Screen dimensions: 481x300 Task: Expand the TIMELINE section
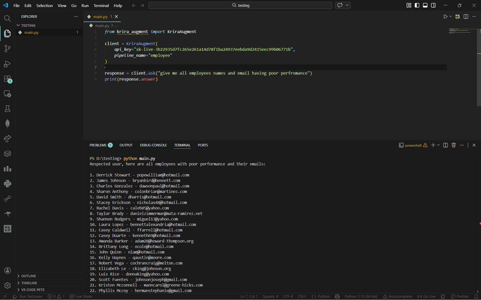(29, 283)
